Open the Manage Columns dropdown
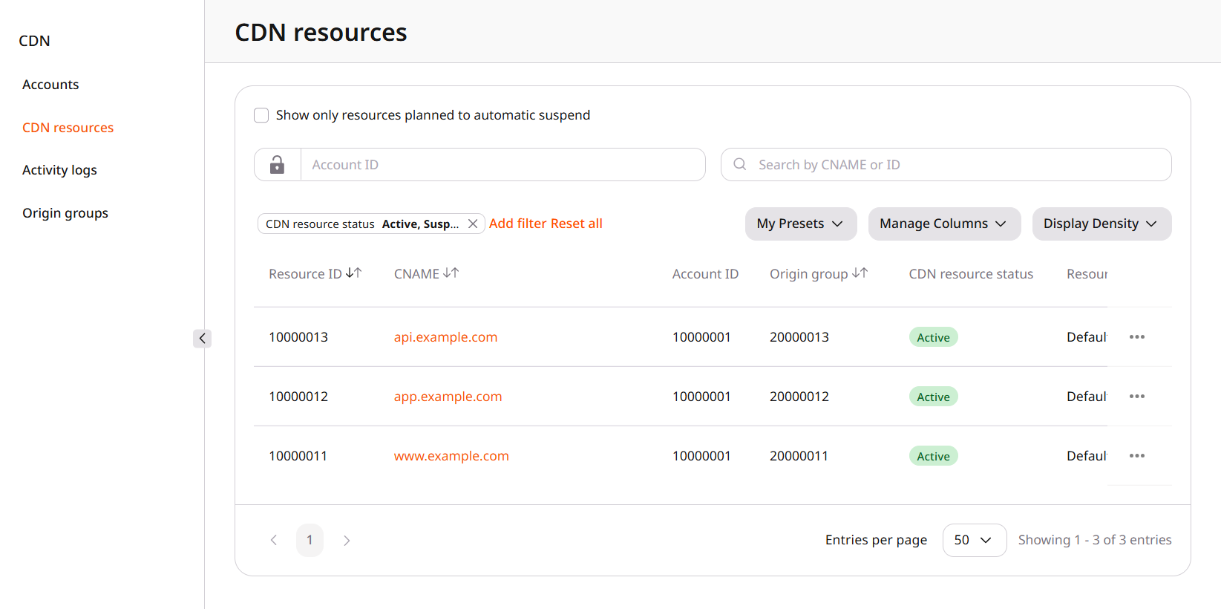The image size is (1221, 609). point(944,224)
